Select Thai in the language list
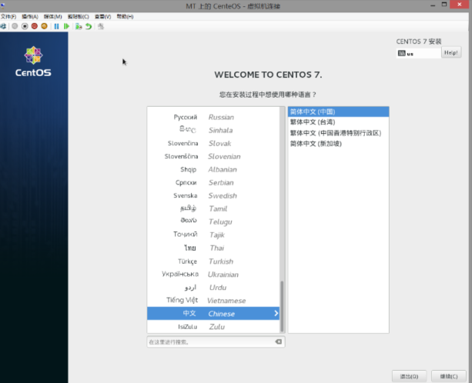472x383 pixels. tap(213, 248)
